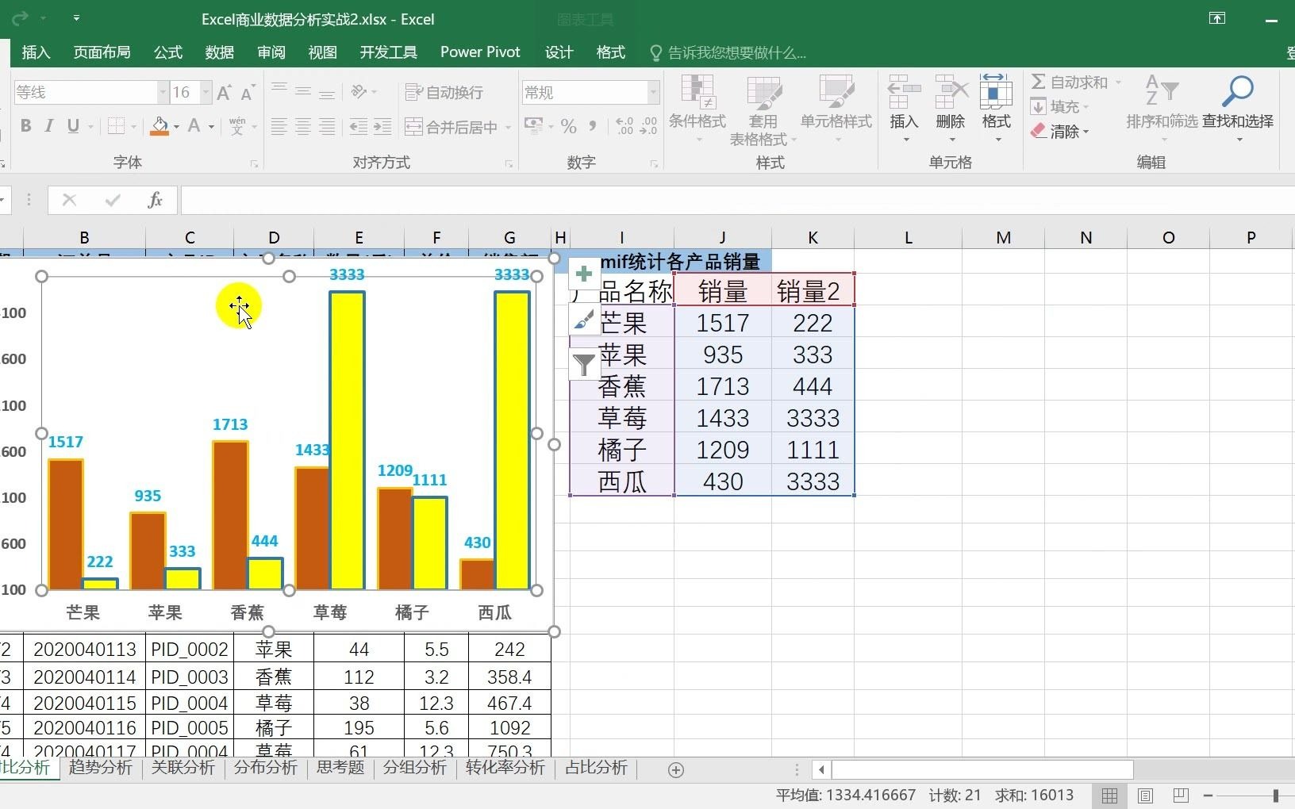Click Delete cells (删除) icon
Screen dimensions: 1295x809
point(951,93)
